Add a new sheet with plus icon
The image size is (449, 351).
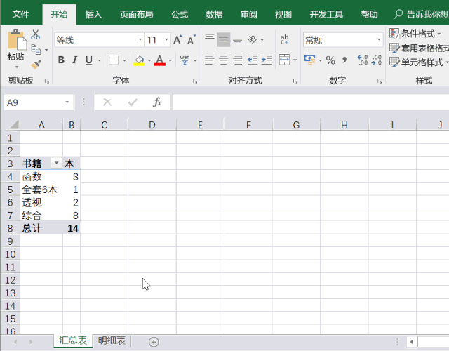click(x=154, y=342)
